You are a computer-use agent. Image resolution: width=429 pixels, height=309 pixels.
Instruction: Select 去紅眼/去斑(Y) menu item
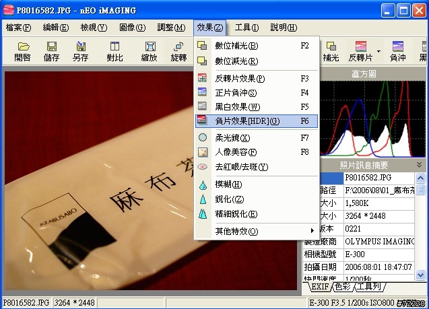click(x=257, y=166)
